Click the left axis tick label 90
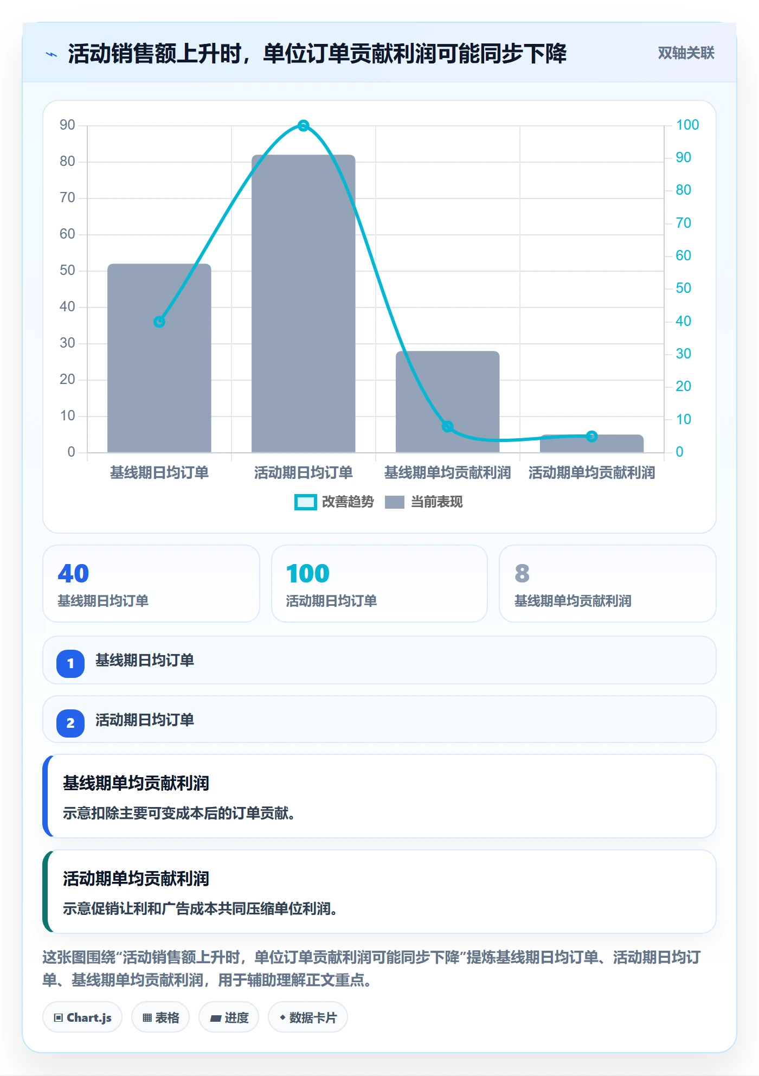 68,125
